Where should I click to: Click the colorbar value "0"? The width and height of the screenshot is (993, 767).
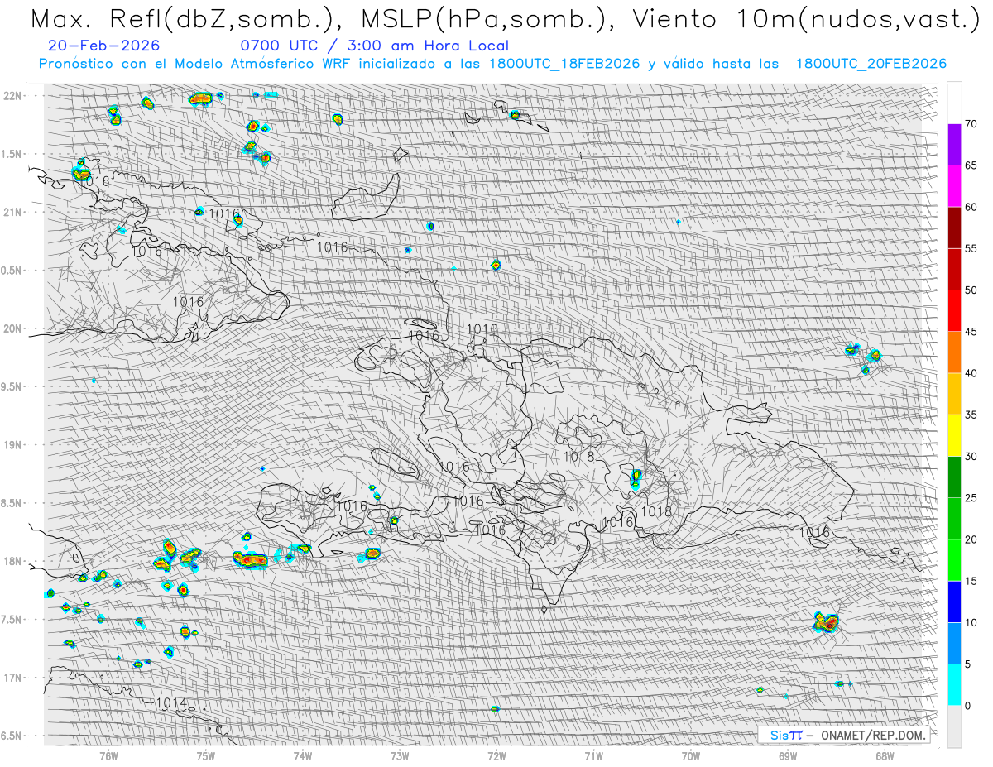coord(967,706)
